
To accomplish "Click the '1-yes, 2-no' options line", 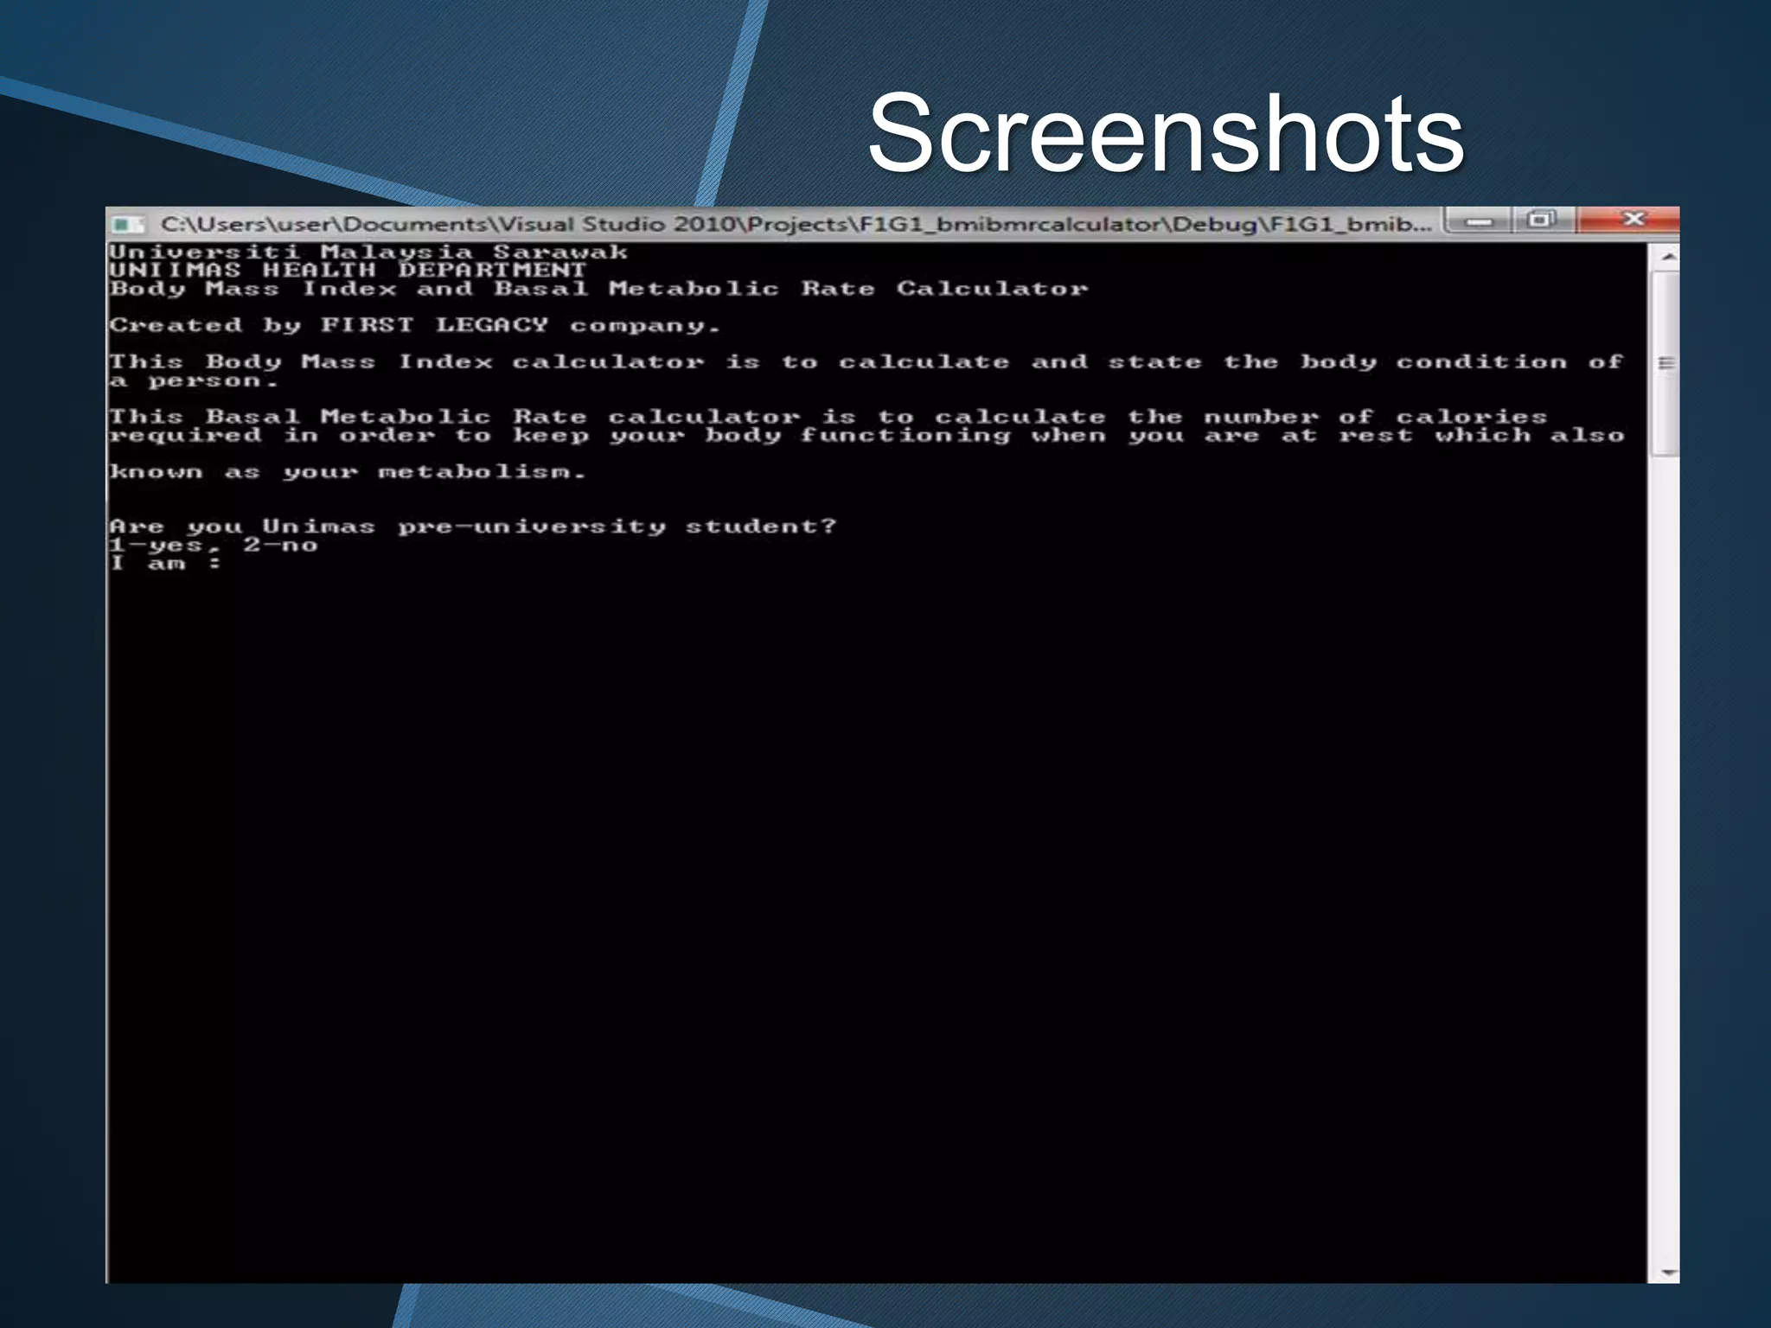I will pyautogui.click(x=214, y=546).
